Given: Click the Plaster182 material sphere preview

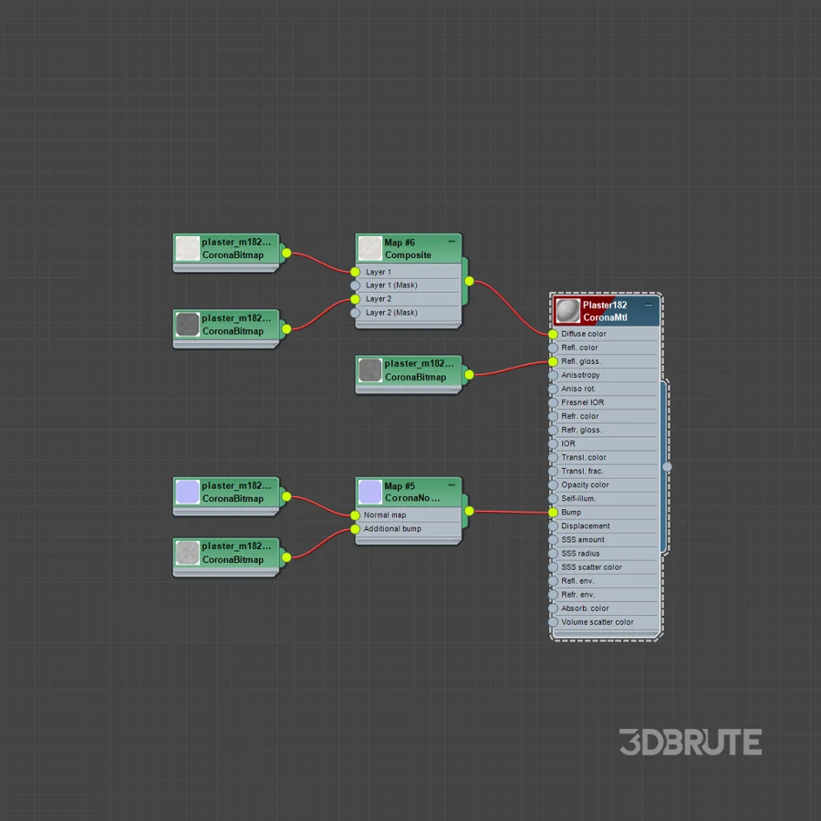Looking at the screenshot, I should 568,311.
